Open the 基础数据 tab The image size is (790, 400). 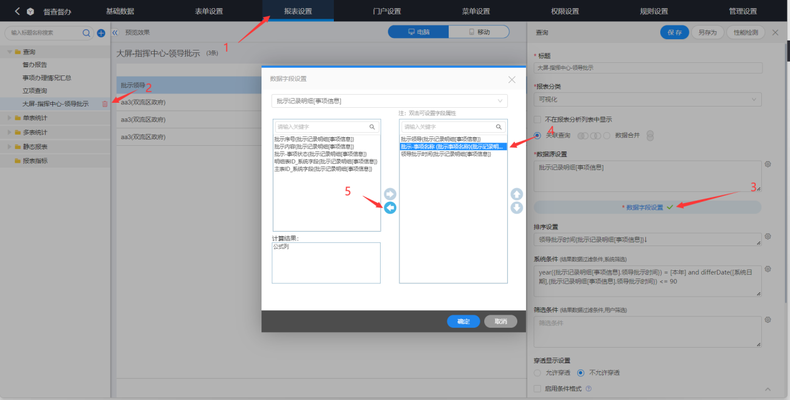click(x=120, y=11)
